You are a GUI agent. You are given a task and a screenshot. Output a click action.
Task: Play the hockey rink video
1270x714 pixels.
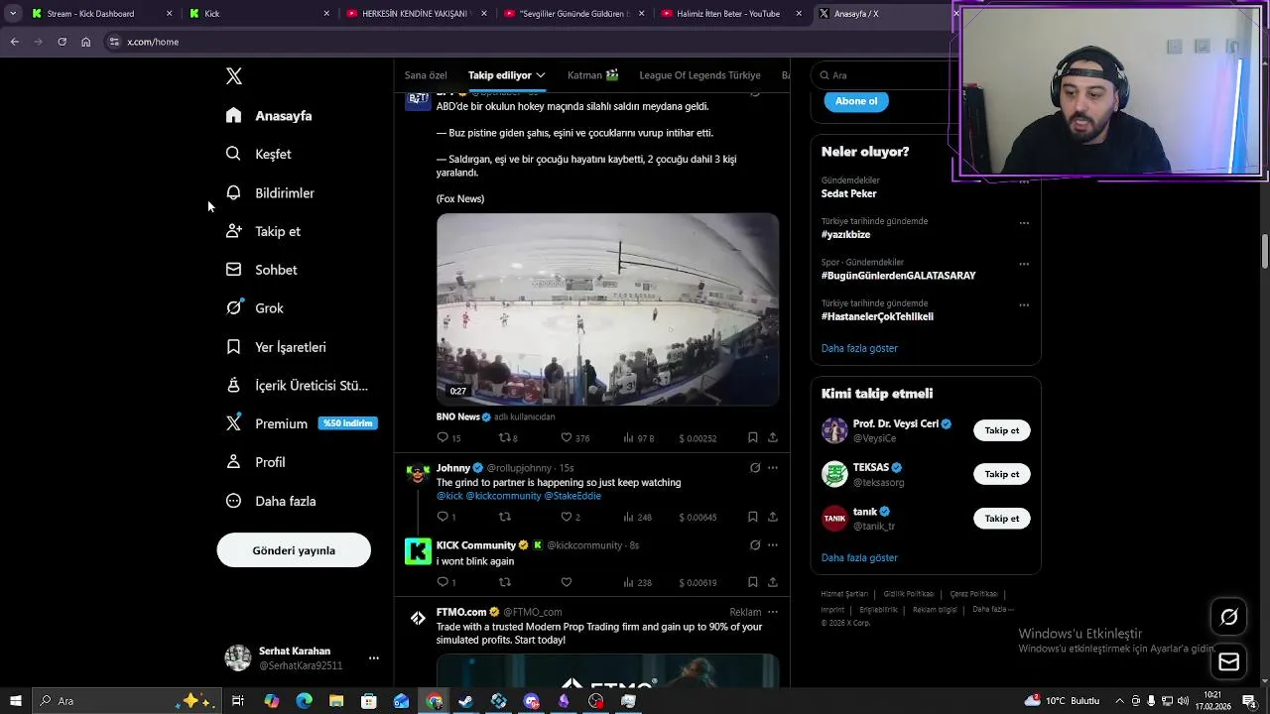(x=607, y=309)
